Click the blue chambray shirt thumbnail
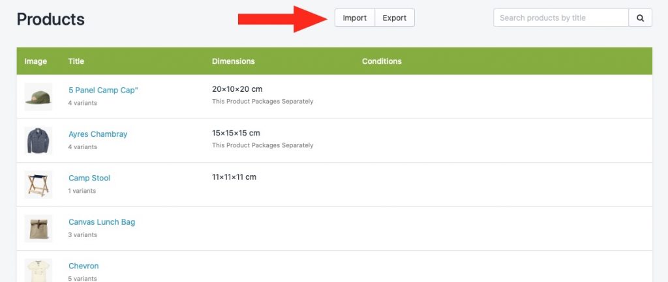The image size is (668, 282). (x=38, y=141)
